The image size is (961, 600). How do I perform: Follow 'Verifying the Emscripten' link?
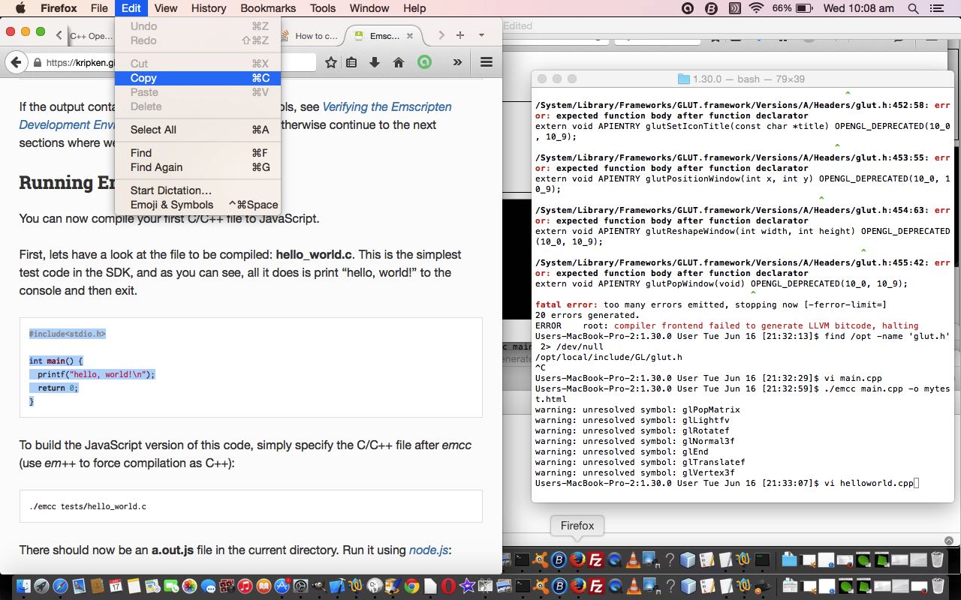387,106
